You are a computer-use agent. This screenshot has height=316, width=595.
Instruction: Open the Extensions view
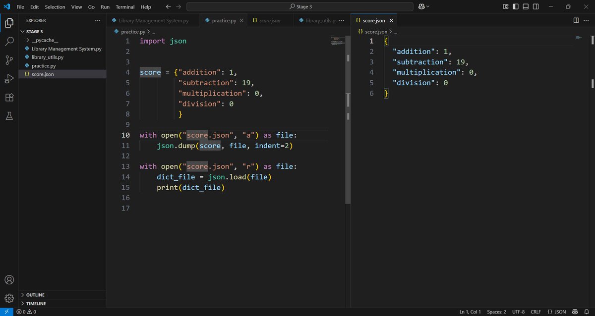[9, 98]
